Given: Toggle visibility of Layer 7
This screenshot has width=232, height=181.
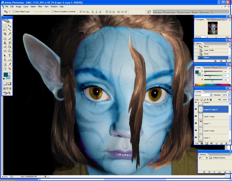Looking at the screenshot, I should pyautogui.click(x=196, y=123).
